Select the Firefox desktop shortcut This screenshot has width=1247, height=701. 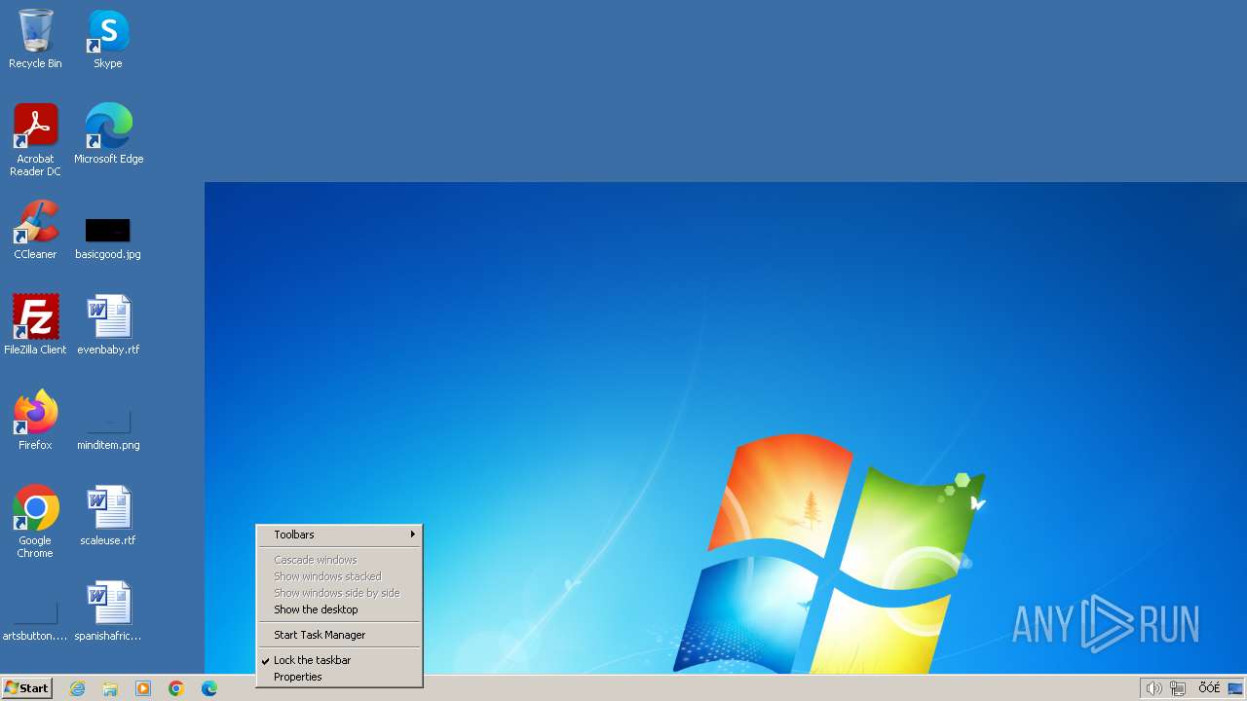(35, 412)
